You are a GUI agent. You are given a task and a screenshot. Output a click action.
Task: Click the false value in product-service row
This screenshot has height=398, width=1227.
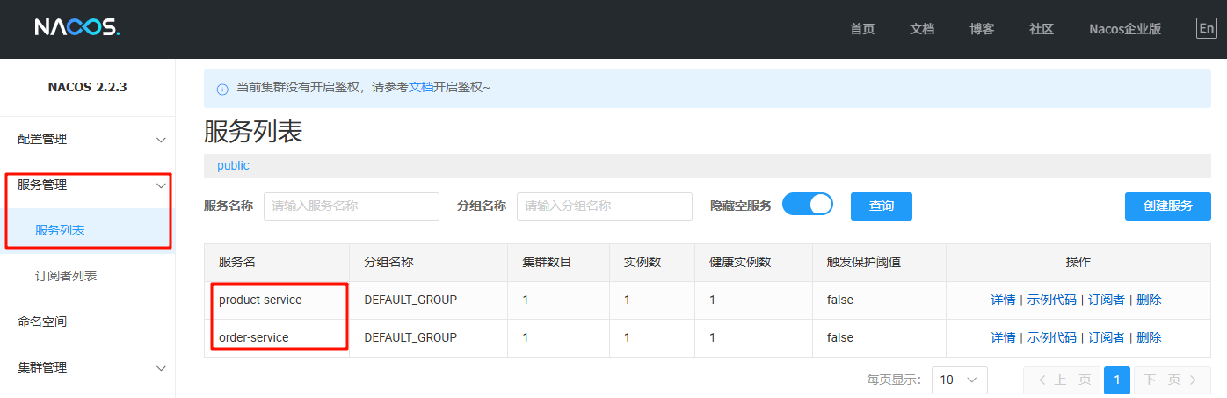840,300
